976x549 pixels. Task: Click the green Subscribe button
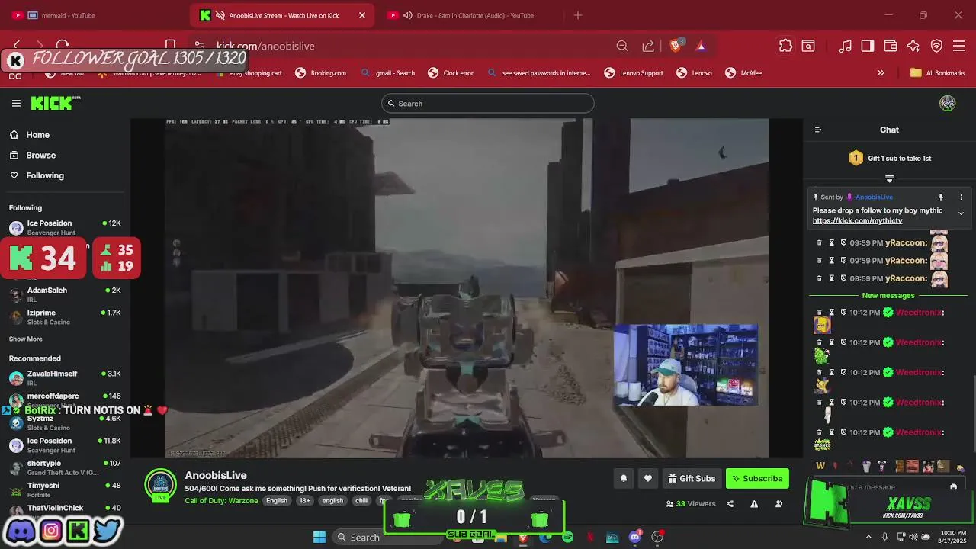point(757,478)
